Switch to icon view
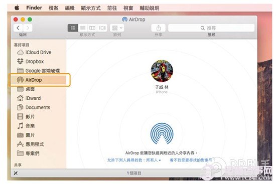 coord(73,28)
